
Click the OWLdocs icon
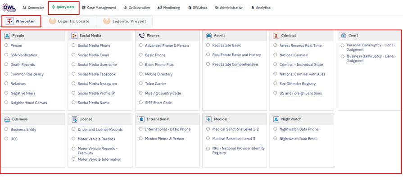point(190,8)
